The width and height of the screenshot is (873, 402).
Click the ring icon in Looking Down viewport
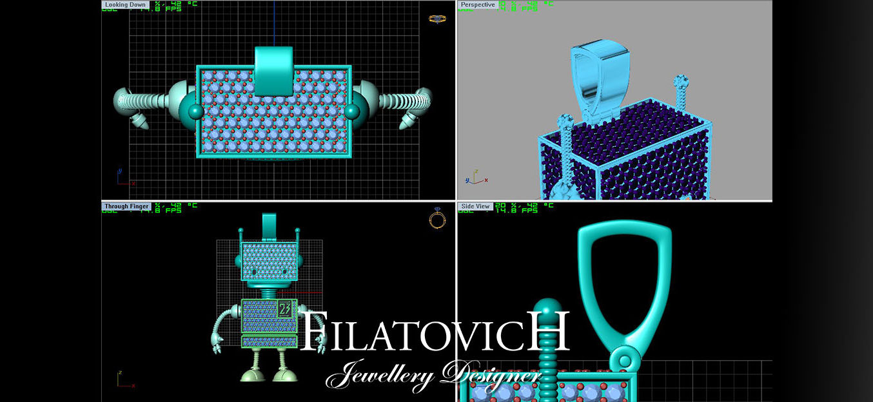[x=438, y=19]
